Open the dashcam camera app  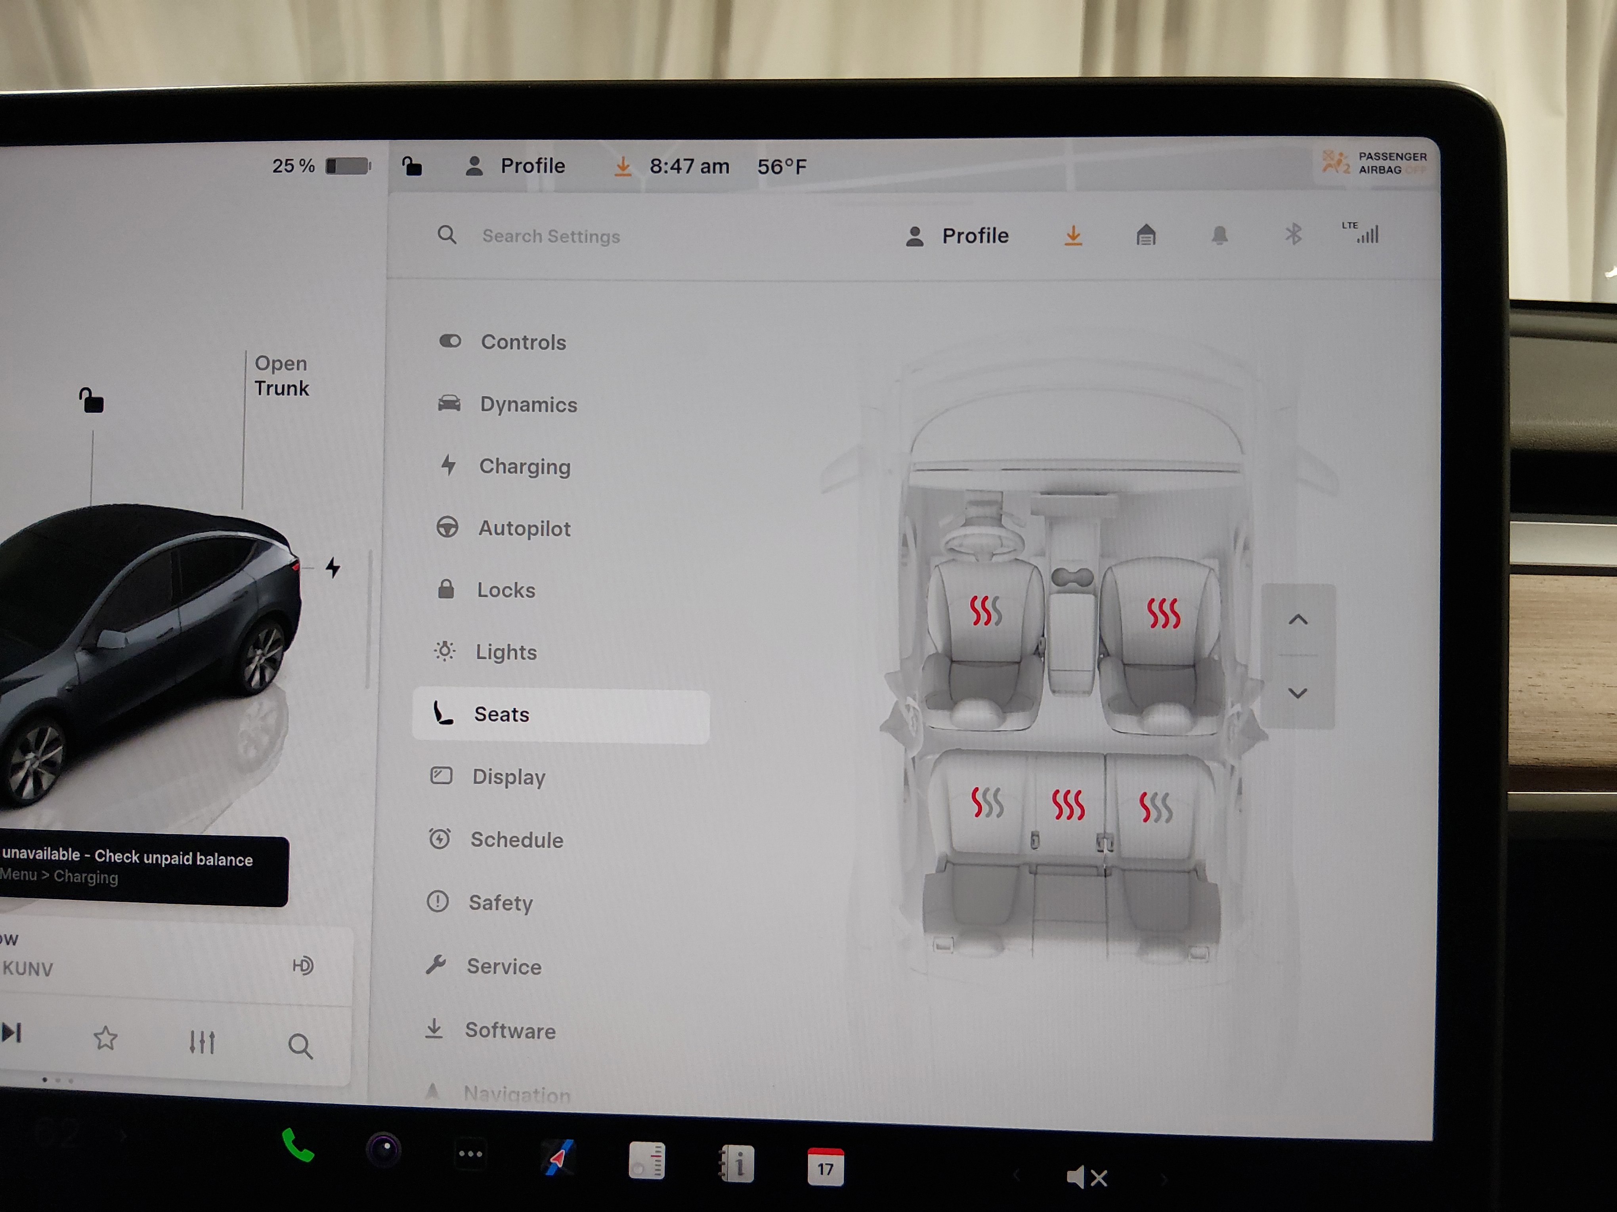pyautogui.click(x=384, y=1150)
